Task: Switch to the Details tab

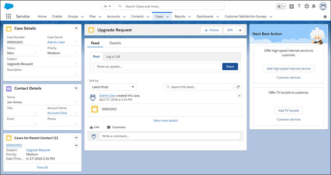Action: (x=115, y=43)
